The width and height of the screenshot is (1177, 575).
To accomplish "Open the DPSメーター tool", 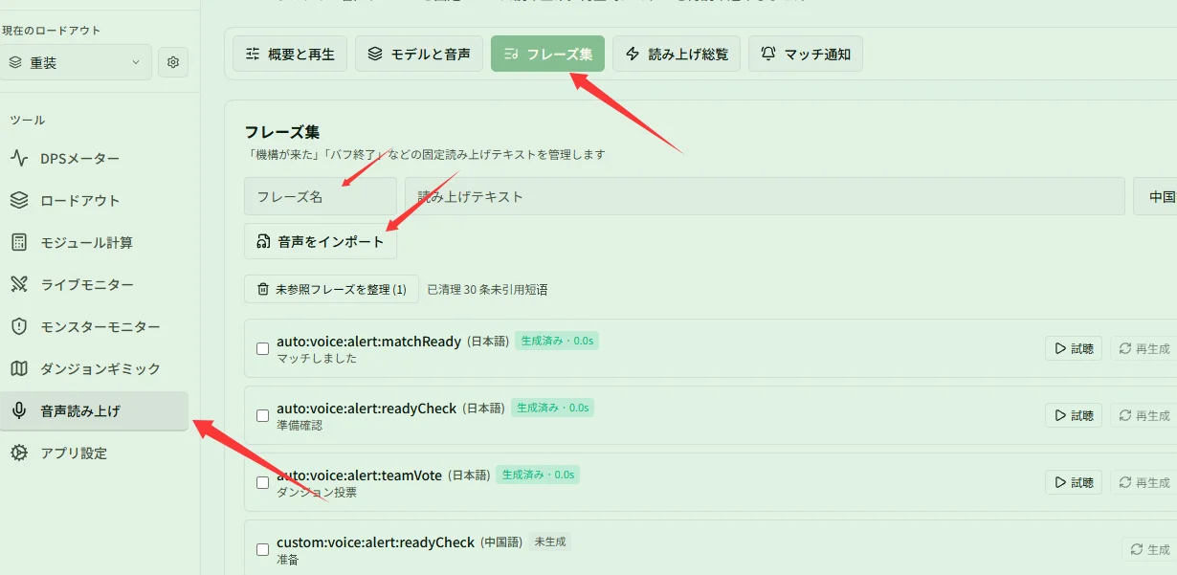I will point(94,159).
